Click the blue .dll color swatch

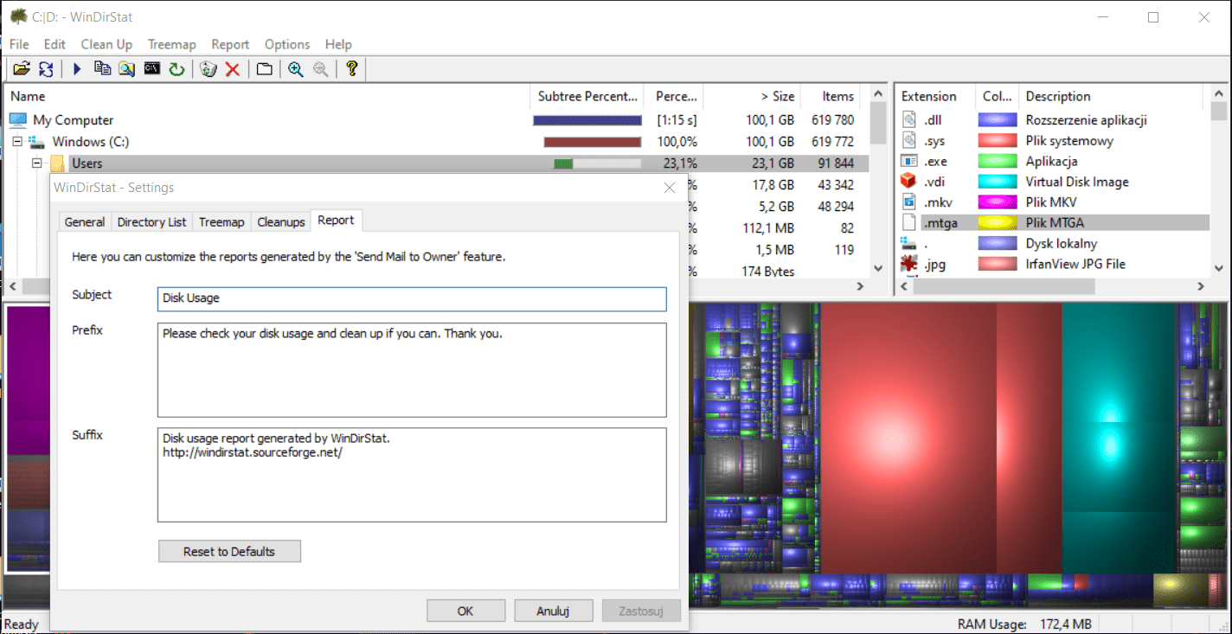998,120
